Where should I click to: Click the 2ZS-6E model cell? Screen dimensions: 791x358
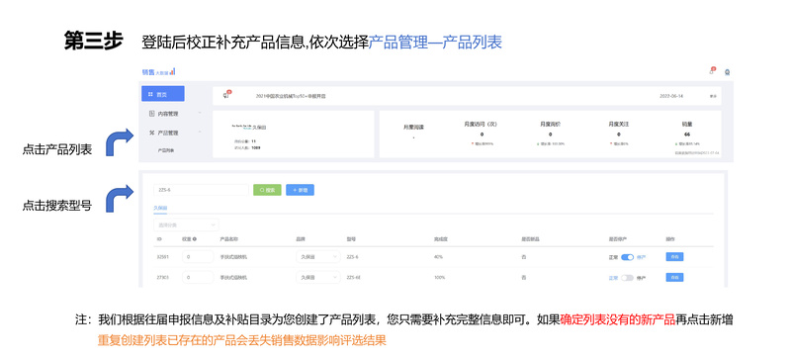tap(354, 277)
